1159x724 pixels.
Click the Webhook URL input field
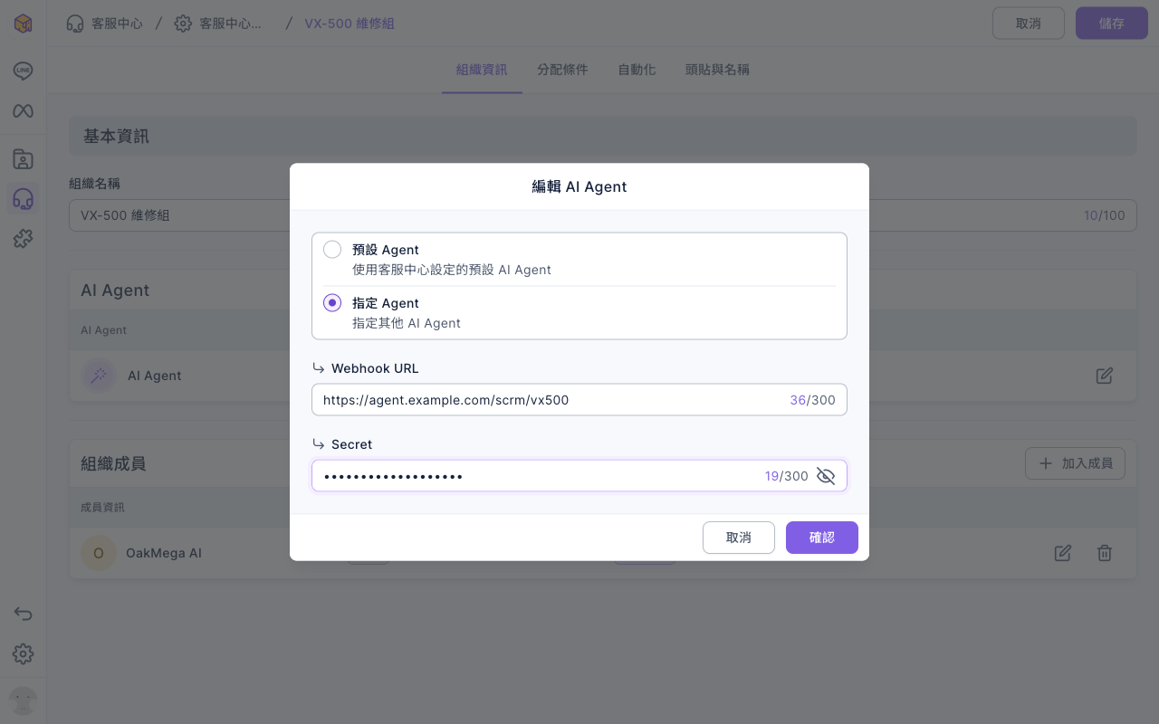coord(579,400)
